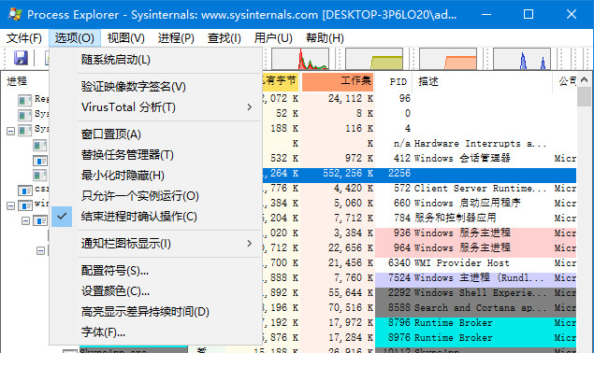Viewport: 594px width, 367px height.
Task: Click working set value 24,112 K
Action: coord(351,98)
